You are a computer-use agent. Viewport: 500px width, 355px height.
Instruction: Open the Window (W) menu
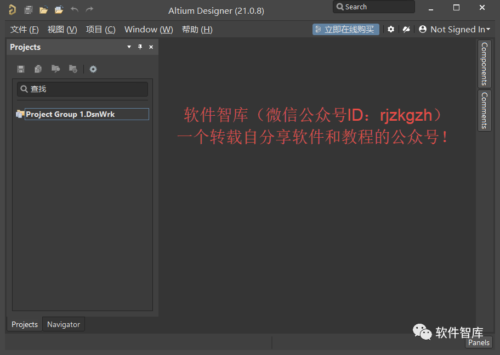pos(149,30)
